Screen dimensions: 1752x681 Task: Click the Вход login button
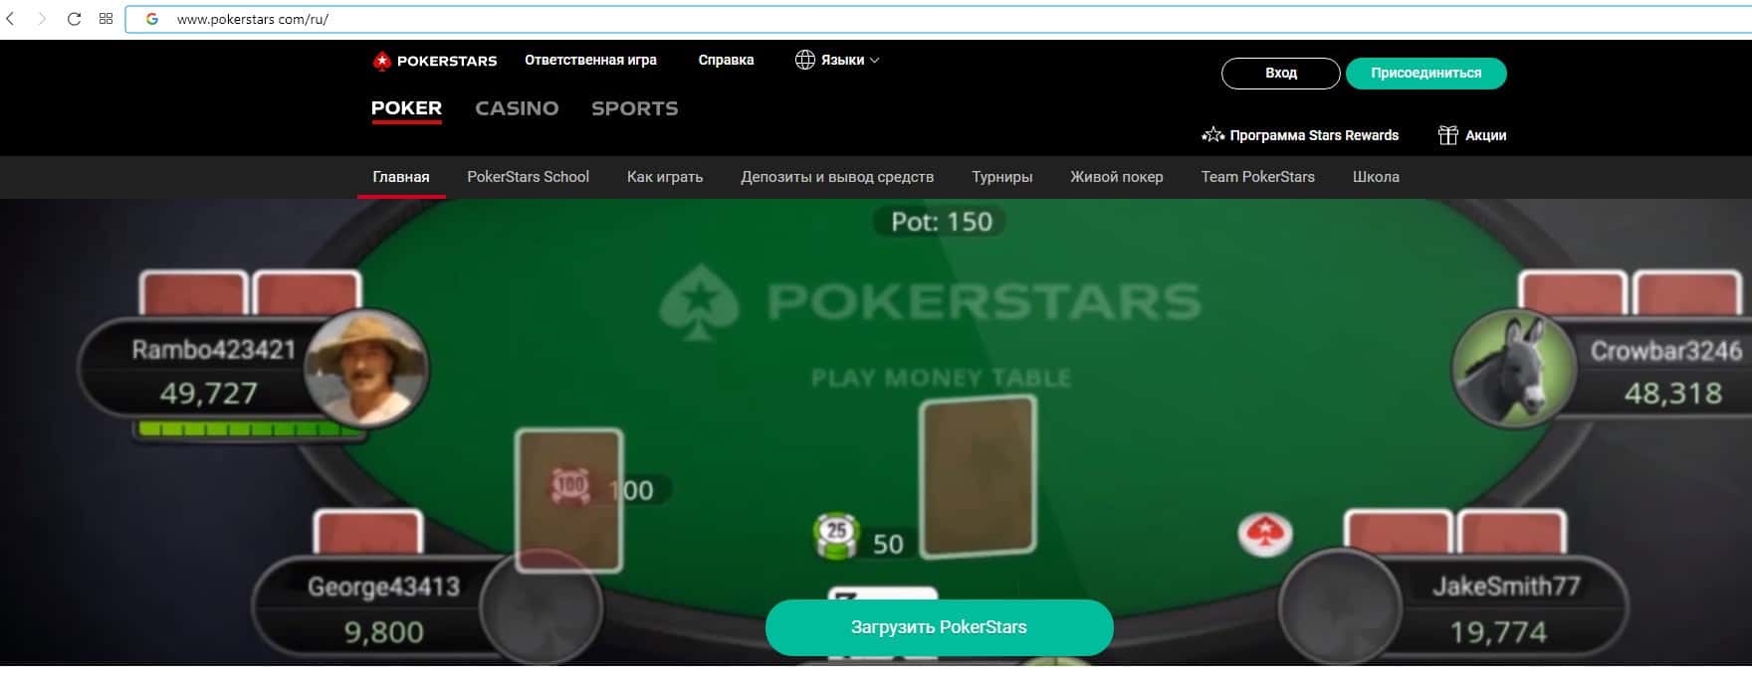pyautogui.click(x=1280, y=74)
